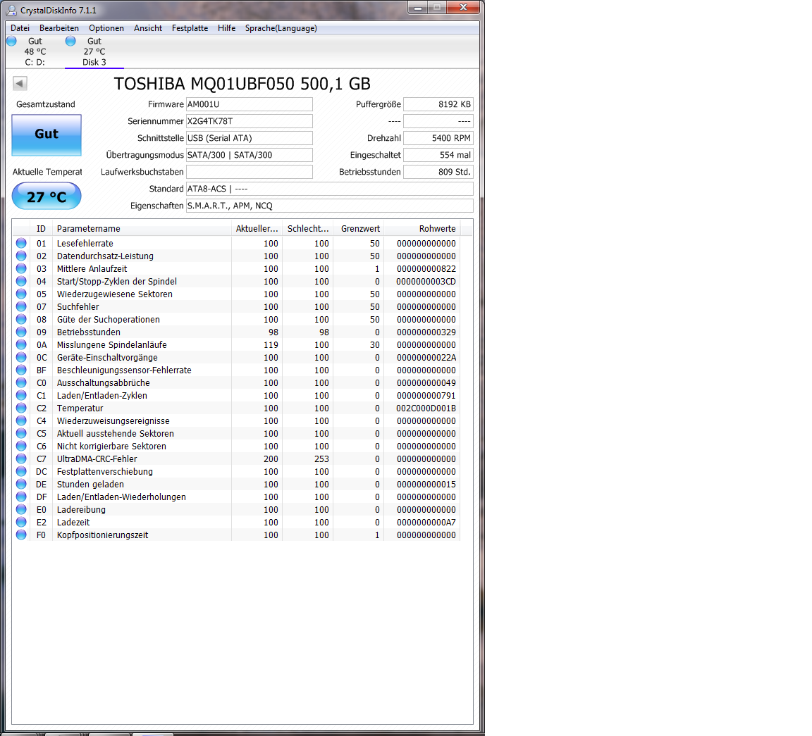Click status orb for Stunden geladen row
This screenshot has width=812, height=736.
21,484
